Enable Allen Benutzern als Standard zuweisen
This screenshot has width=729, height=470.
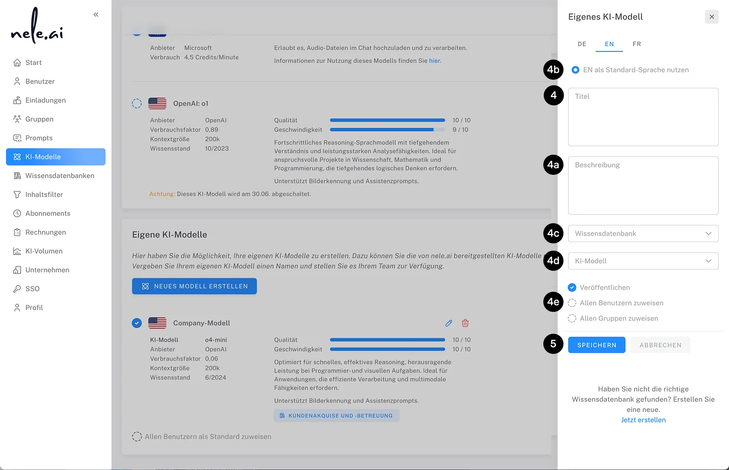point(137,437)
